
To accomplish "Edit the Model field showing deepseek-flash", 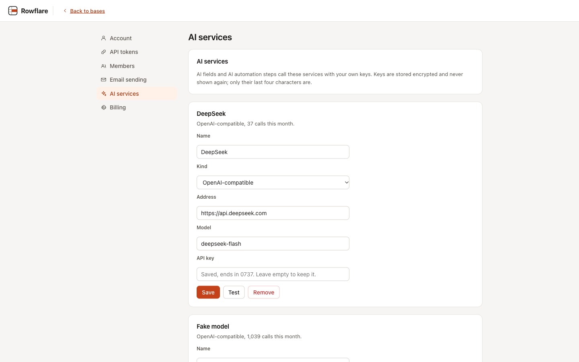I will (273, 244).
